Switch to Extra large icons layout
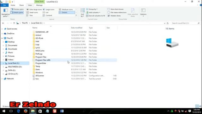This screenshot has width=202, height=114. pos(34,9)
